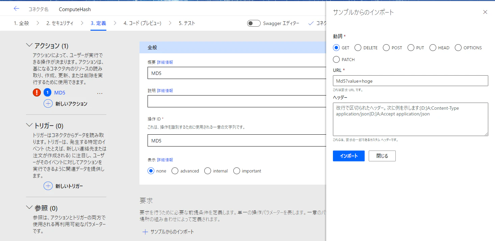Choose the advanced visibility option
This screenshot has width=495, height=241.
coord(175,171)
